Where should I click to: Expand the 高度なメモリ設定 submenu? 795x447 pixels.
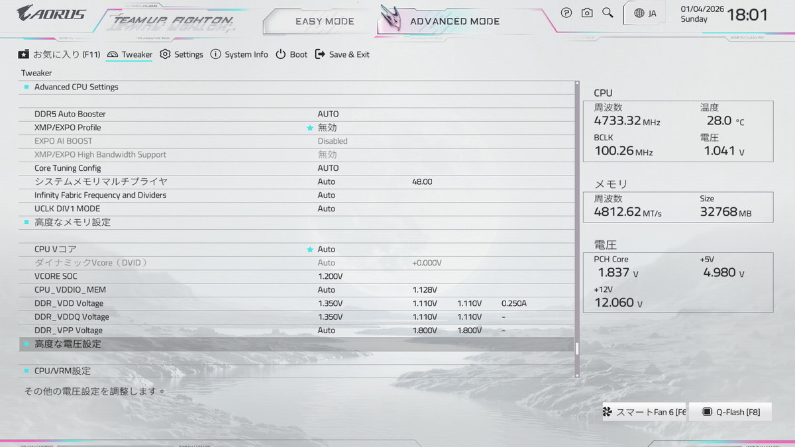[72, 222]
